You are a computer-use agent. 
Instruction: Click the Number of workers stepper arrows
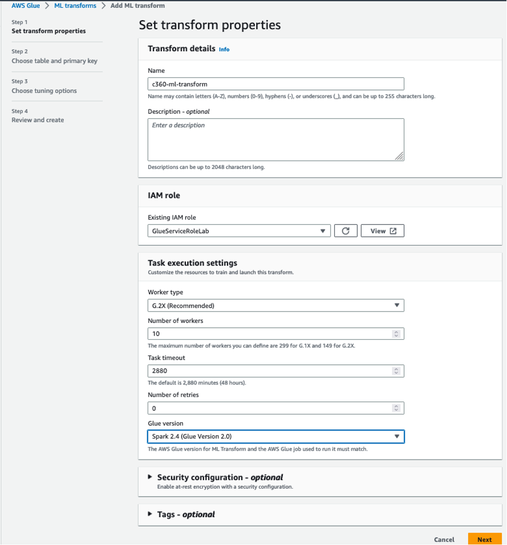tap(396, 333)
